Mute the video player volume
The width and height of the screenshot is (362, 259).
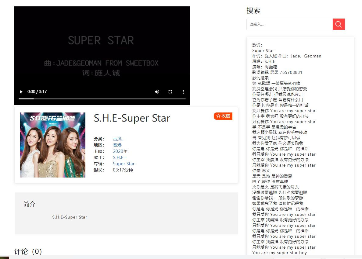pyautogui.click(x=157, y=92)
